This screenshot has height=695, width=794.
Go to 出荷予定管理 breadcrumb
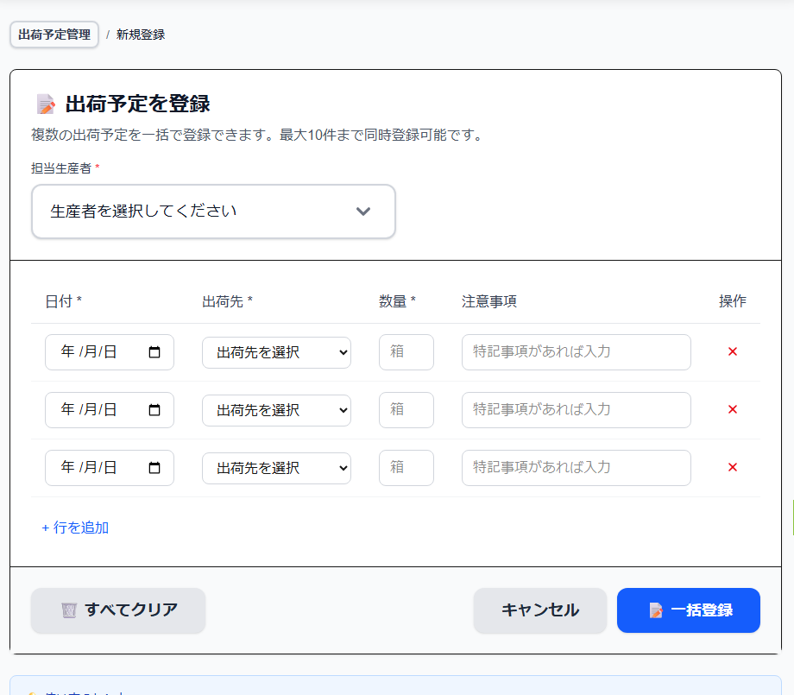(54, 35)
